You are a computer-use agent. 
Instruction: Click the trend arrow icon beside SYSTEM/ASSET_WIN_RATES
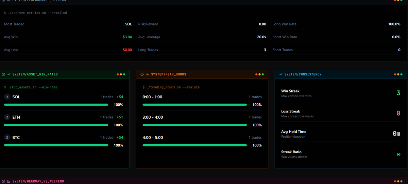pos(9,74)
